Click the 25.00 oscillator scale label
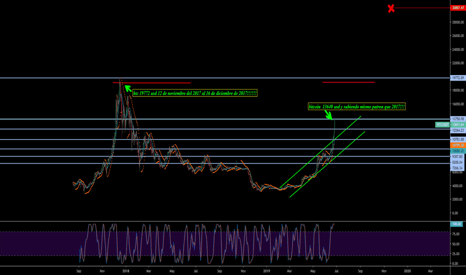The image size is (466, 275). point(455,254)
